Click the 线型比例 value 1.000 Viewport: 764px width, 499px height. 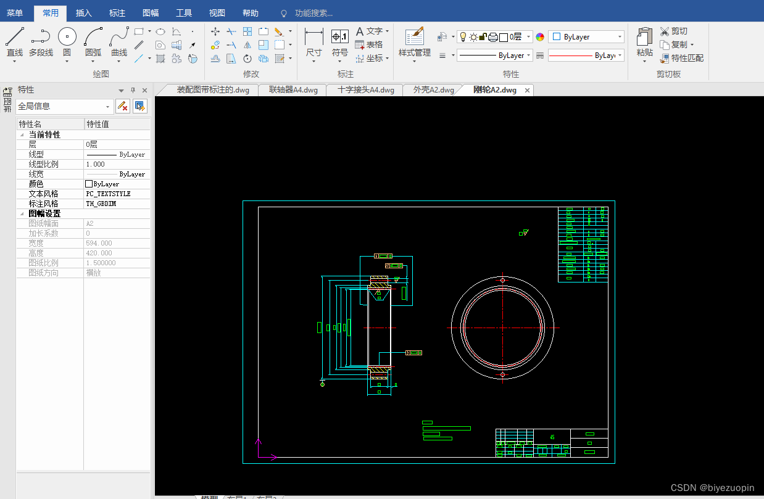click(x=117, y=164)
